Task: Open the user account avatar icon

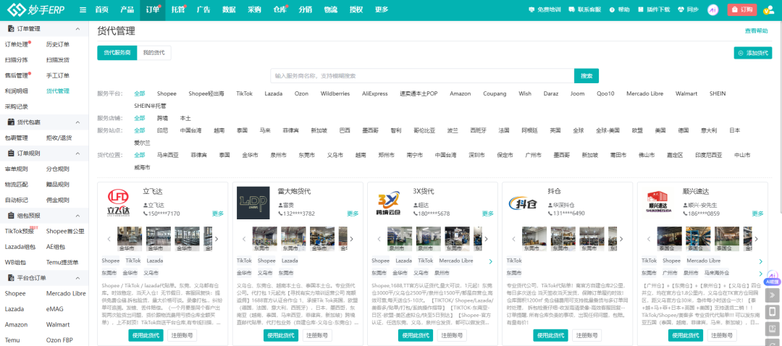Action: pyautogui.click(x=768, y=9)
